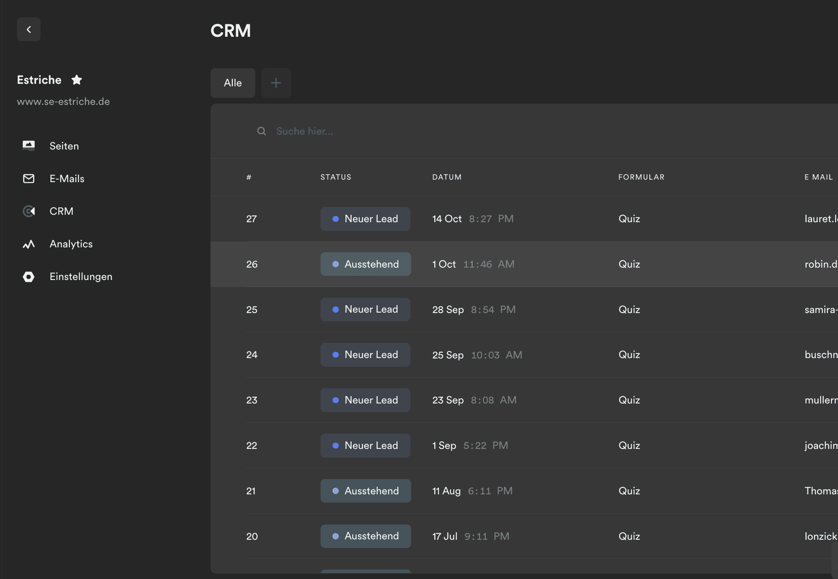
Task: Open Ausstehend status dropdown for lead 26
Action: pyautogui.click(x=365, y=264)
